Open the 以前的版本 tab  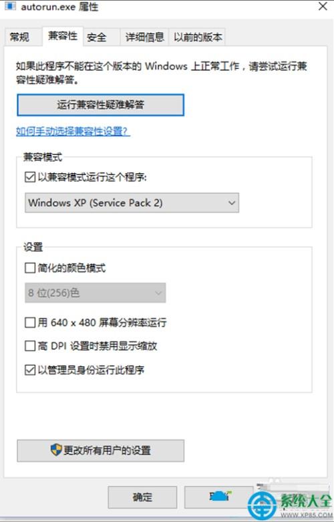click(198, 37)
